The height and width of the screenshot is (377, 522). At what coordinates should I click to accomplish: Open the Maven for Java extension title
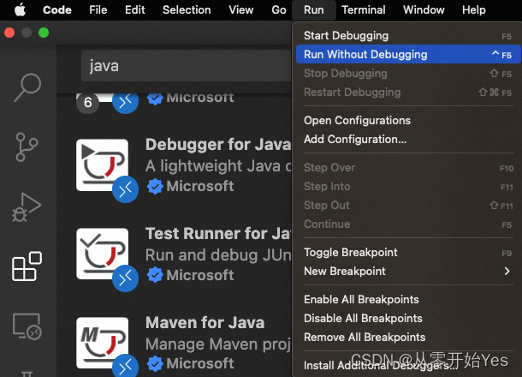[205, 323]
